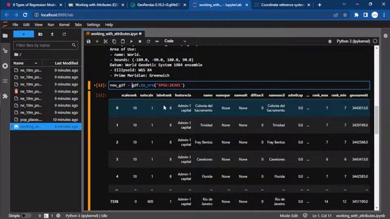Click the notebook vertical scrollbar thumb
Image resolution: width=390 pixels, height=219 pixels.
tap(377, 120)
